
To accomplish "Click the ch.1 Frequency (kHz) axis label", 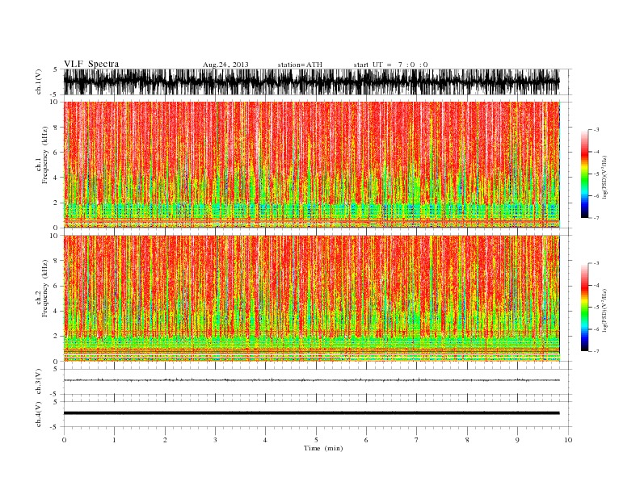I will pyautogui.click(x=42, y=155).
